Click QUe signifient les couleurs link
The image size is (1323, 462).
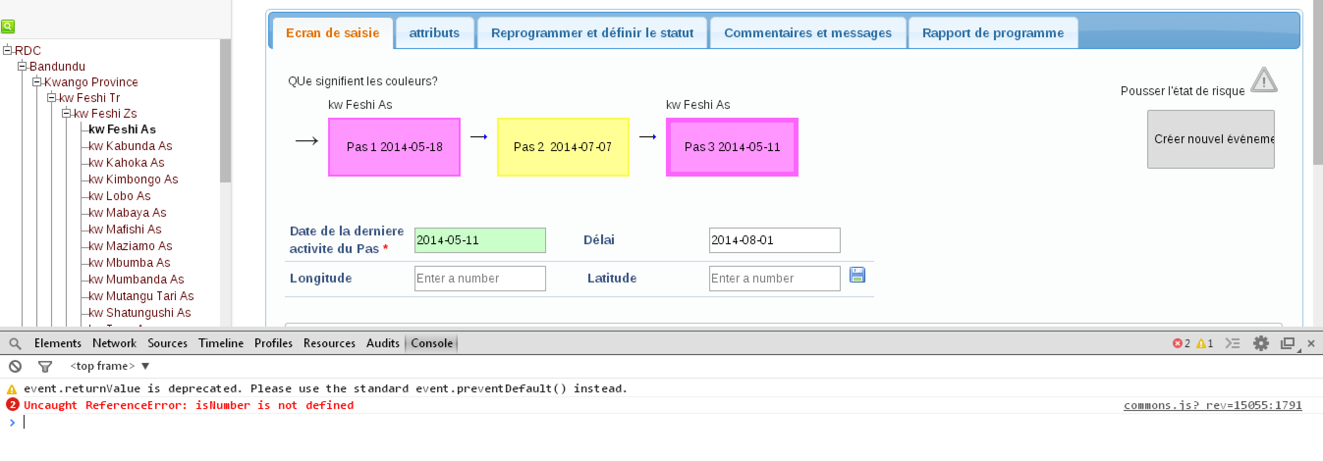pos(362,81)
